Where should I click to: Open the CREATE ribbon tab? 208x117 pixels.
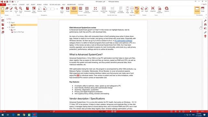[x=15, y=5]
